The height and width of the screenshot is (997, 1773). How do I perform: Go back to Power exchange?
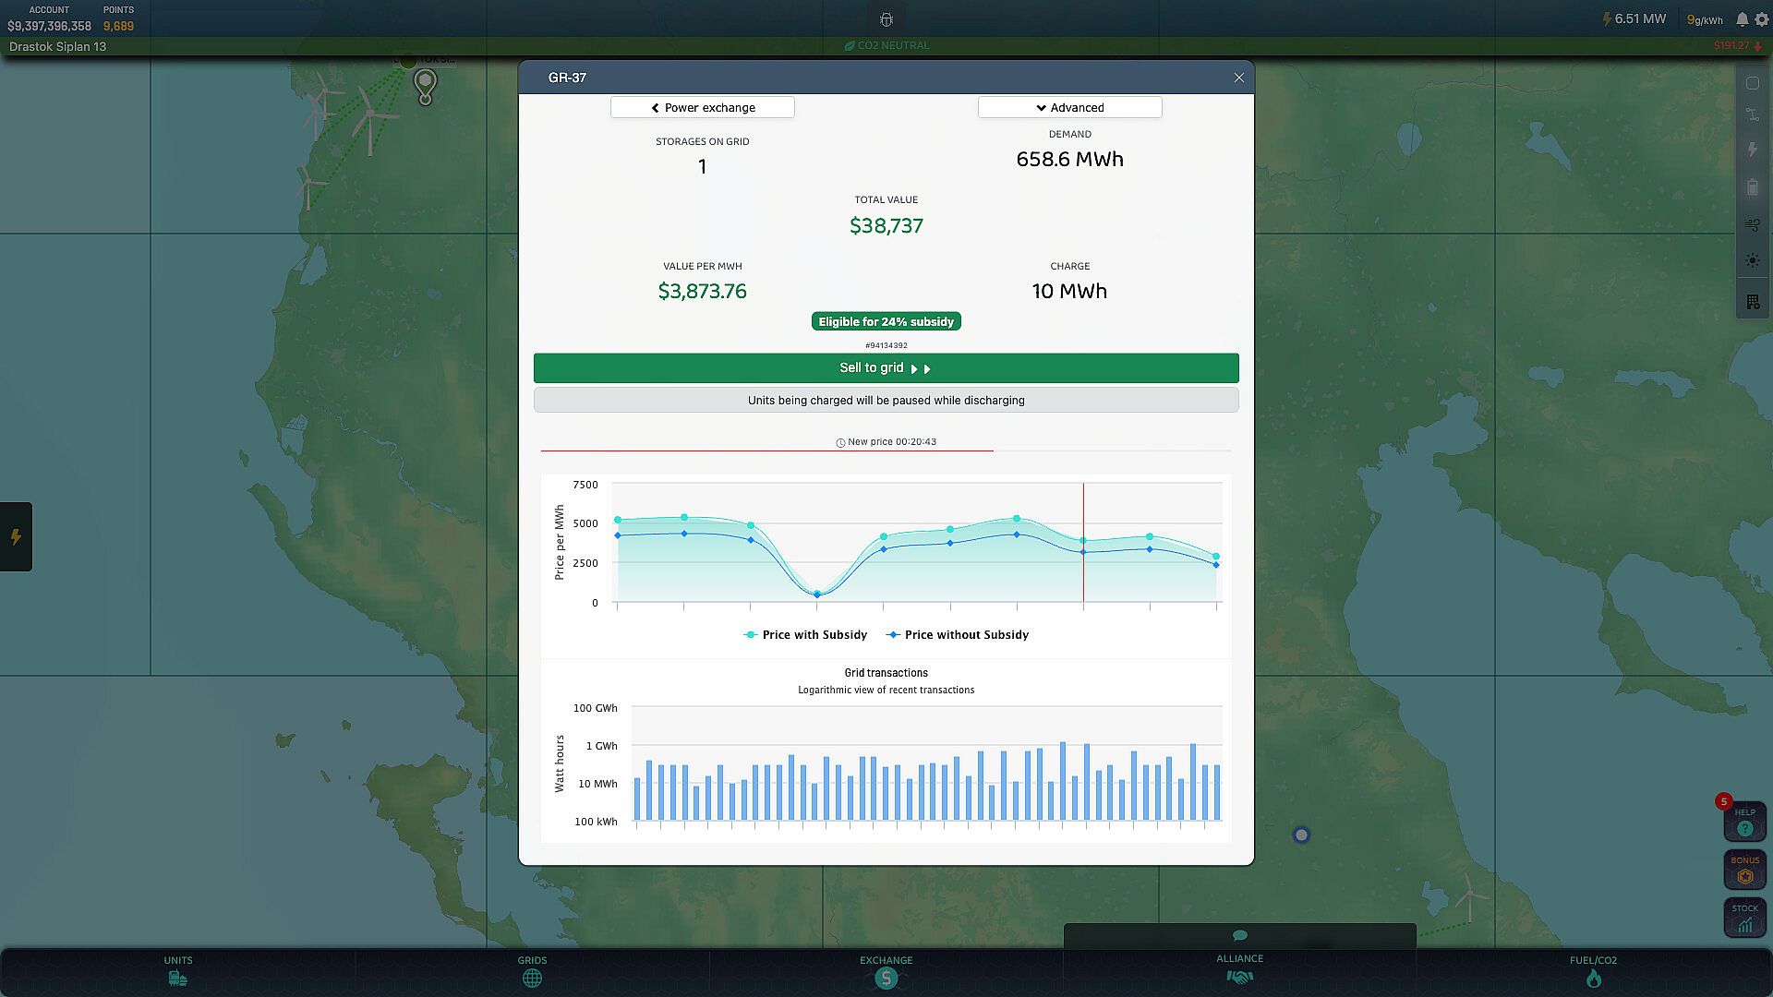click(702, 107)
